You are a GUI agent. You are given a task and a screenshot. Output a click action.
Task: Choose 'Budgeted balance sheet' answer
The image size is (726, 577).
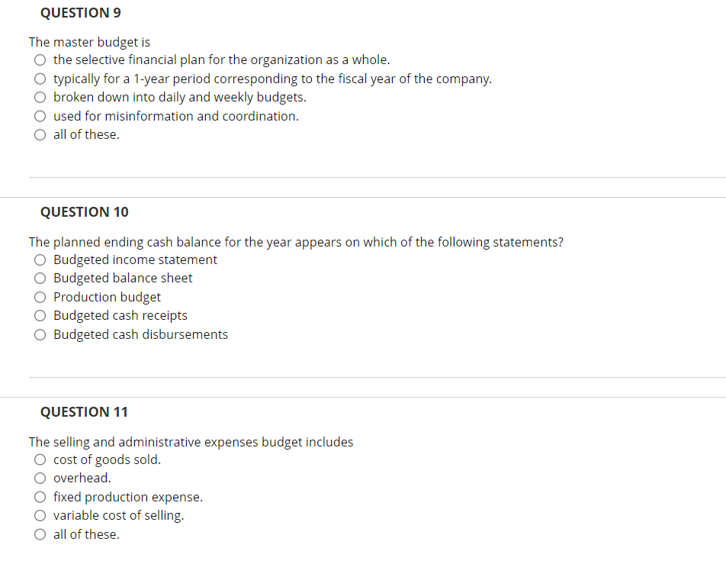40,278
